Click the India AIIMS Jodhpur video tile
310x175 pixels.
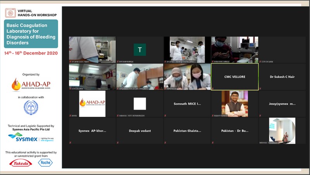234,49
